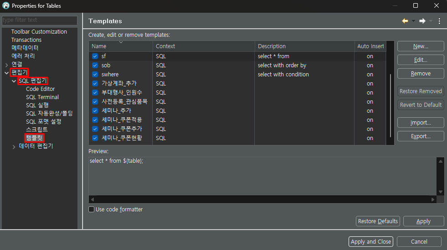Sort by the Description column header
Image resolution: width=447 pixels, height=250 pixels.
pos(304,46)
